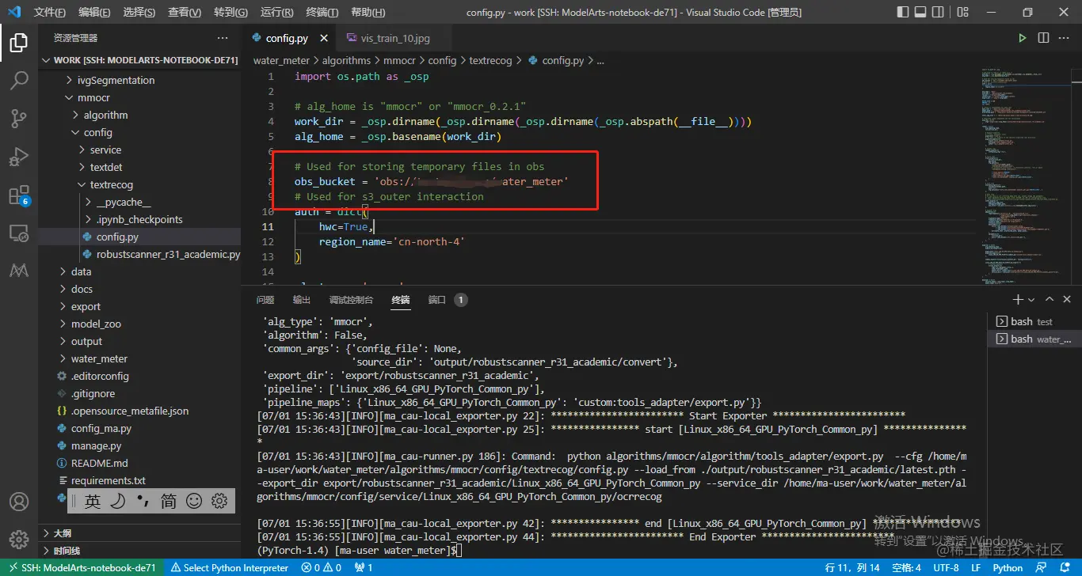Expand the textdet folder
The width and height of the screenshot is (1082, 576).
[x=139, y=167]
